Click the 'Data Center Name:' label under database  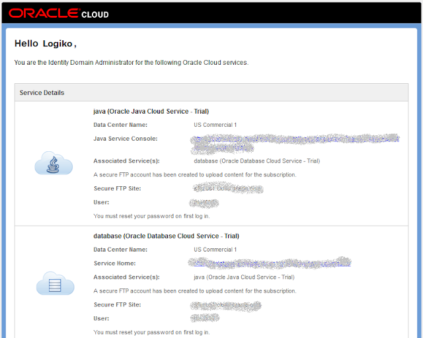coord(120,250)
